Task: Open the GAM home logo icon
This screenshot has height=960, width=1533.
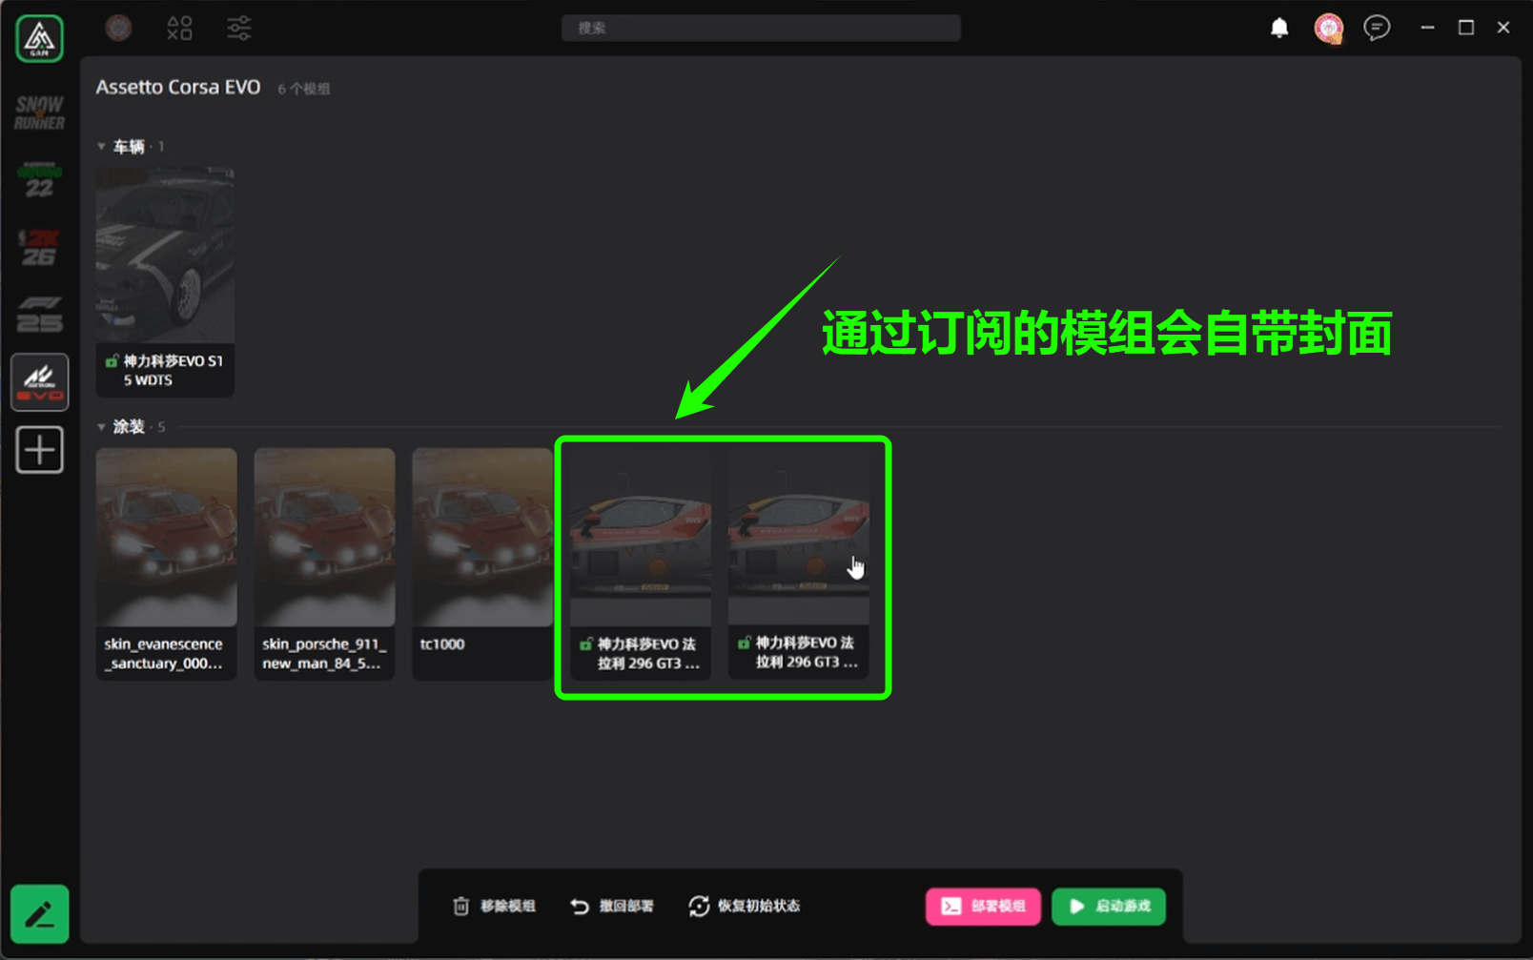Action: (39, 38)
